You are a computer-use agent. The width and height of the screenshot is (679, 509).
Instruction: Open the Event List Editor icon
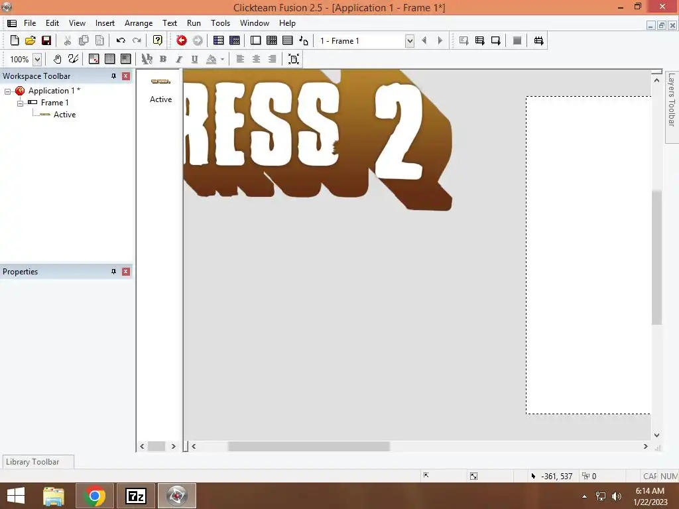point(288,40)
